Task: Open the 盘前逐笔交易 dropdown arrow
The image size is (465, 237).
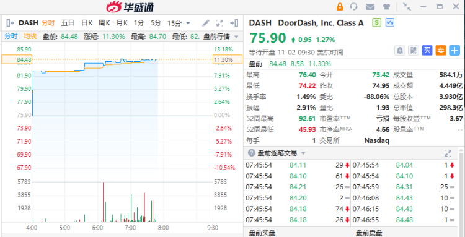Action: [303, 153]
